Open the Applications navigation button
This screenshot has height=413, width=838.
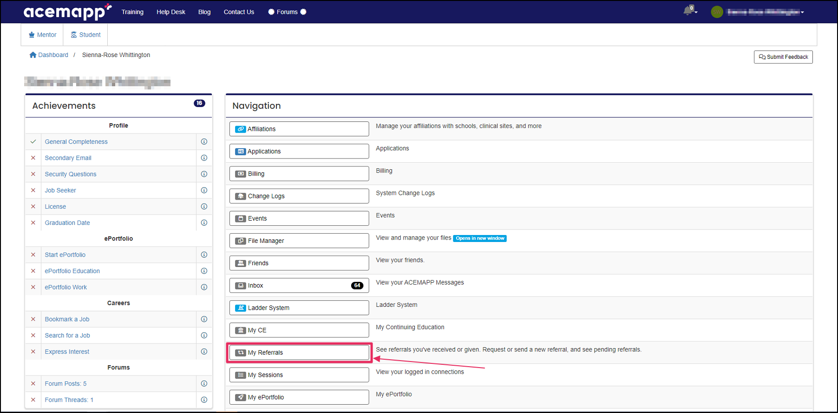[x=299, y=151]
